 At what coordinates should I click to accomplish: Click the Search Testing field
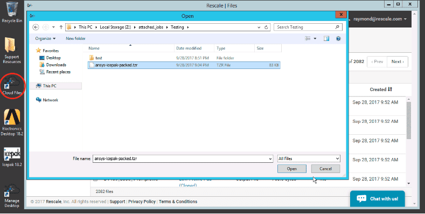coord(308,27)
